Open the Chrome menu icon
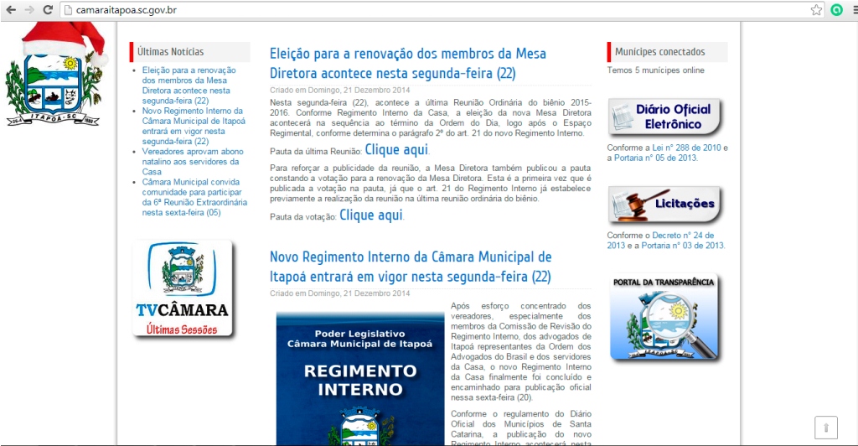The width and height of the screenshot is (858, 446). click(855, 10)
